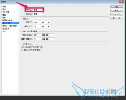Click the 装订线 gutter field showing 12

[x=37, y=27]
